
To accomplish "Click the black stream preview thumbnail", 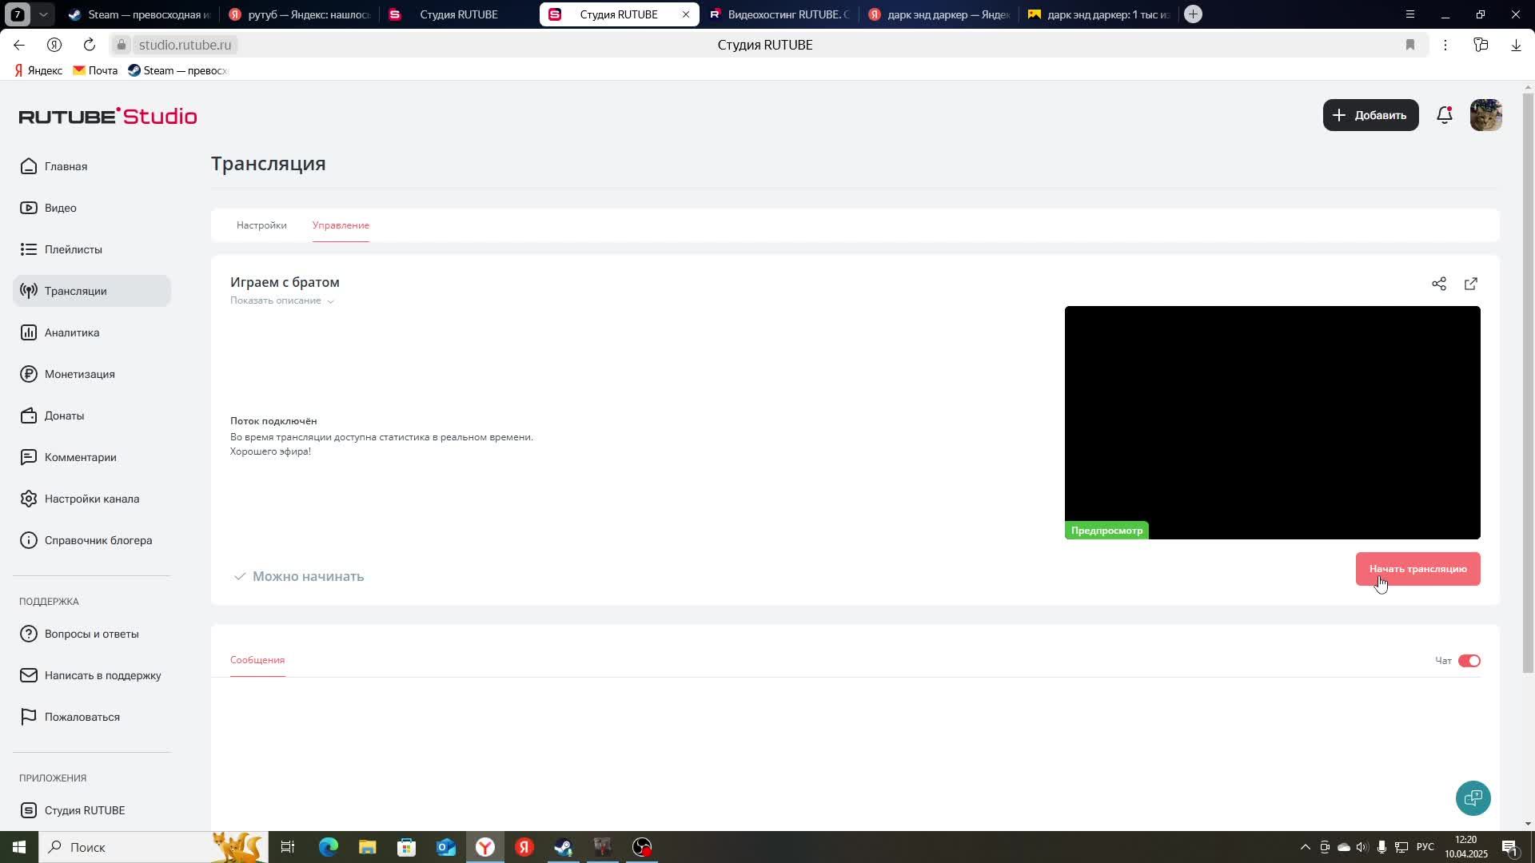I will click(1271, 422).
